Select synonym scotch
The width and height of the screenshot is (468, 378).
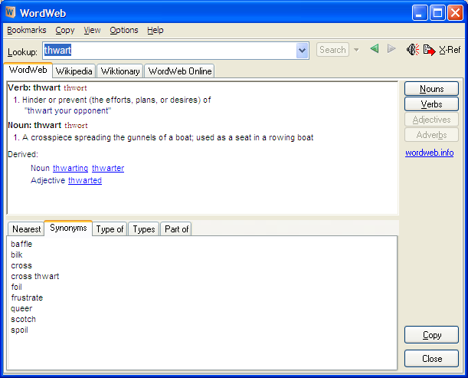pos(23,319)
